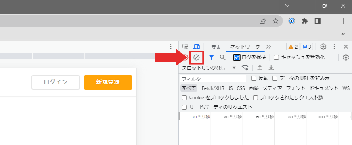Filter by WS requests
This screenshot has height=145, width=352.
coord(346,88)
